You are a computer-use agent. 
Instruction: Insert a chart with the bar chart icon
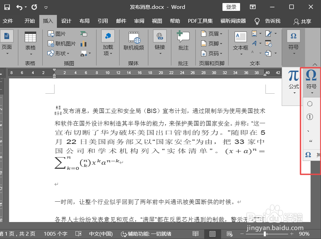pos(84,43)
